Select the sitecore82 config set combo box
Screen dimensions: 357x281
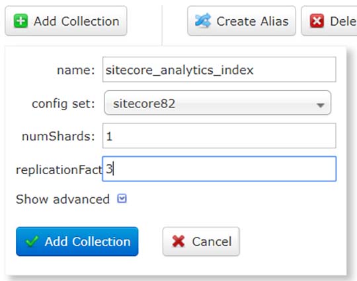[x=218, y=103]
